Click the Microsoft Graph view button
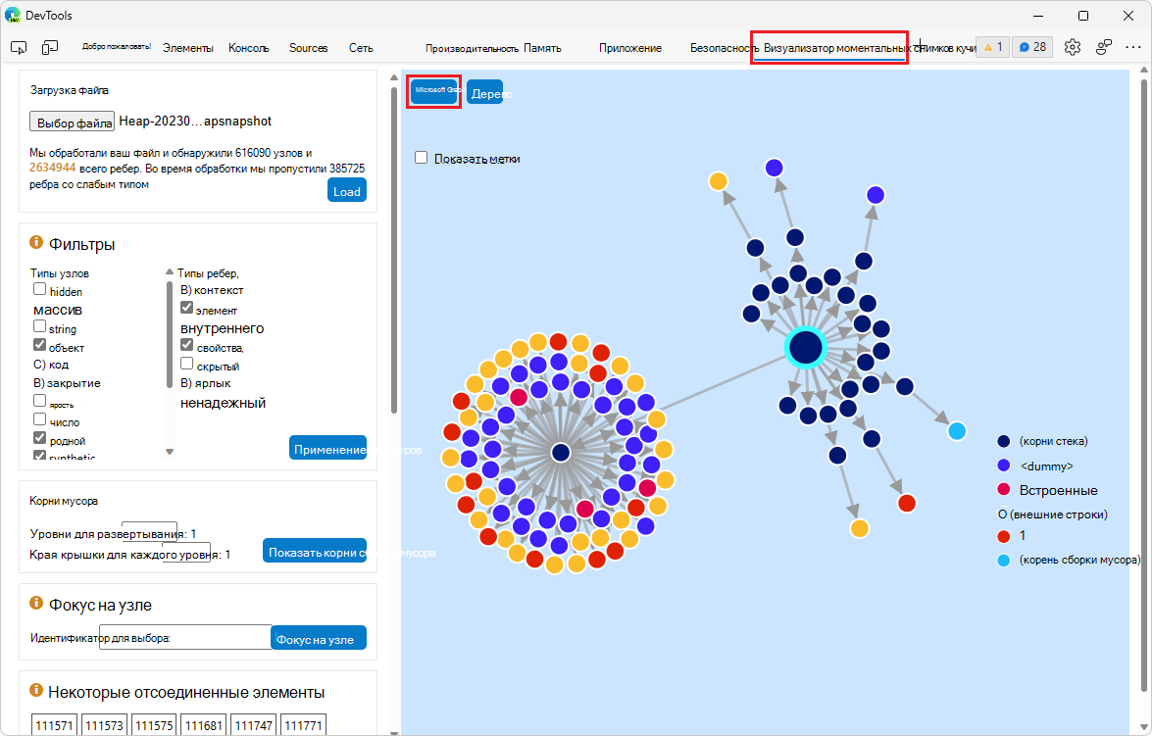1152x736 pixels. pyautogui.click(x=434, y=91)
